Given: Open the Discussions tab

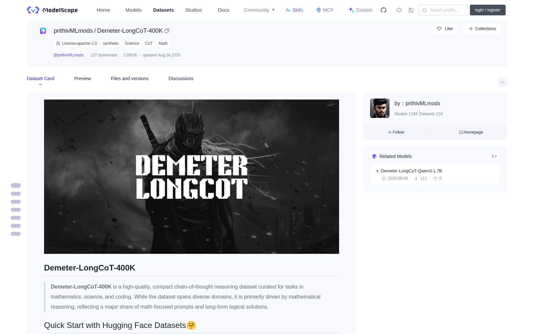Looking at the screenshot, I should click(181, 78).
